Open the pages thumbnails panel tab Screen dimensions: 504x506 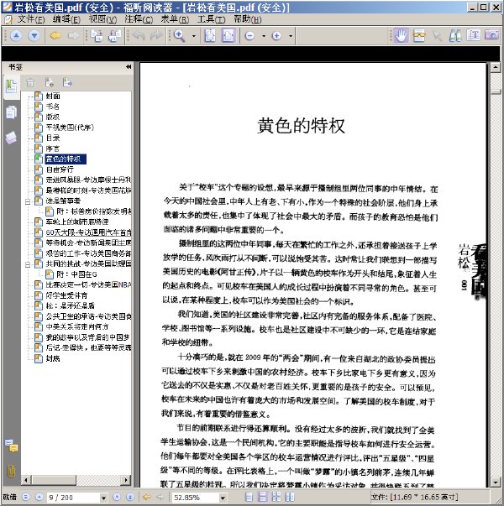pos(11,112)
